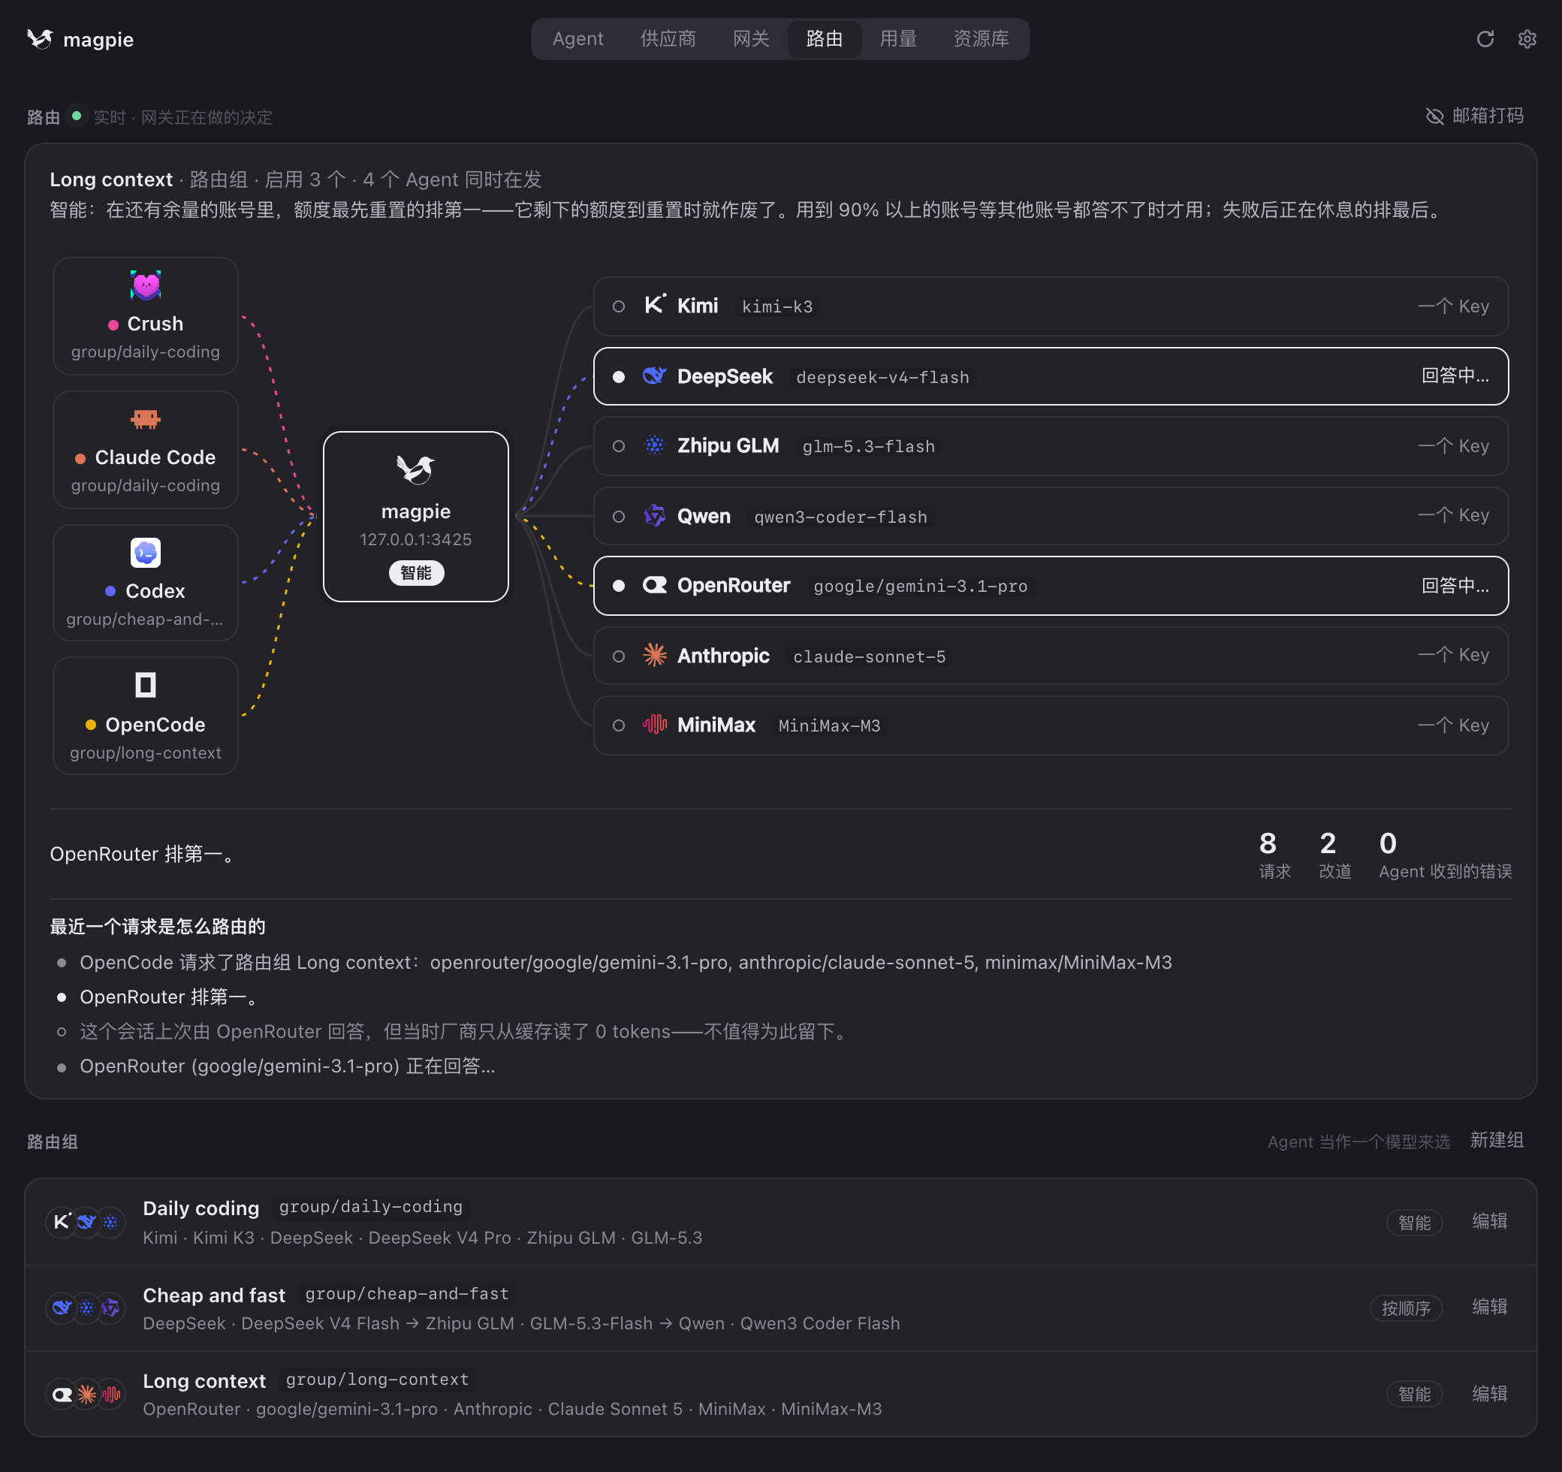Click the MiniMax icon in the Long context group row
Image resolution: width=1562 pixels, height=1472 pixels.
click(x=111, y=1394)
